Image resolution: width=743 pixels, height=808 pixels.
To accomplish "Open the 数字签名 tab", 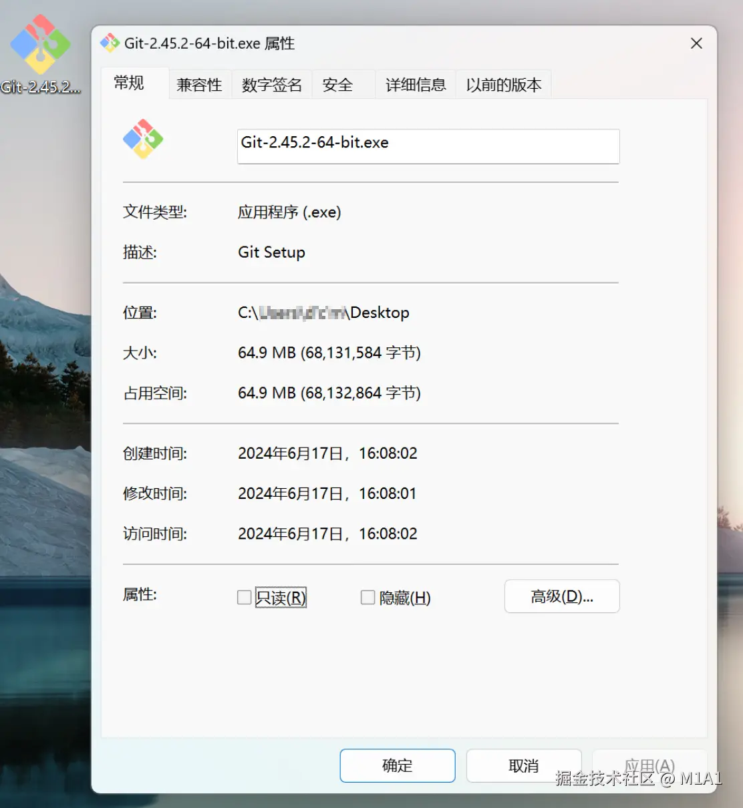I will (x=272, y=85).
